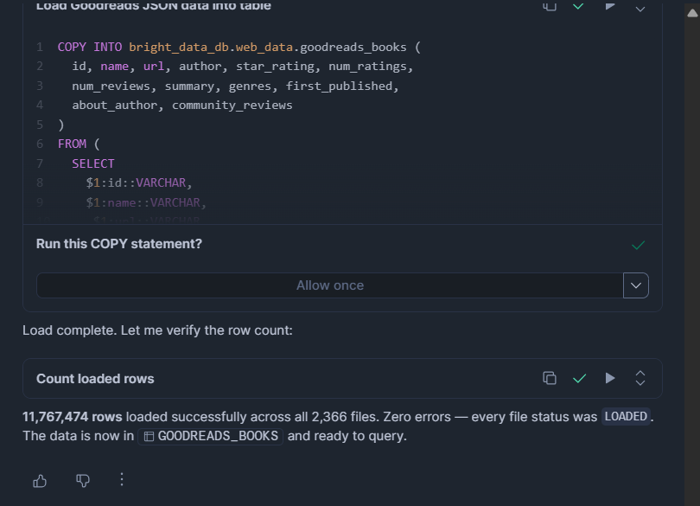Open the GOODREADS_BOOKS table link
Screen dimensions: 700x506
click(x=211, y=436)
